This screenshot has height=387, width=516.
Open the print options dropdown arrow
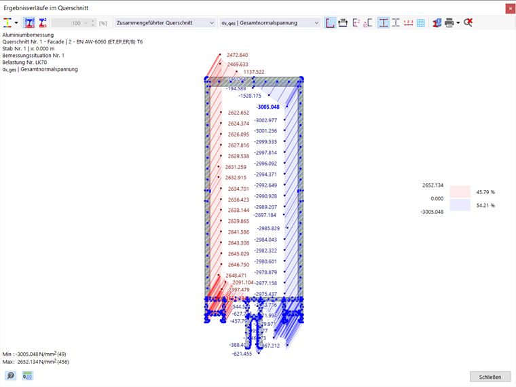click(458, 22)
